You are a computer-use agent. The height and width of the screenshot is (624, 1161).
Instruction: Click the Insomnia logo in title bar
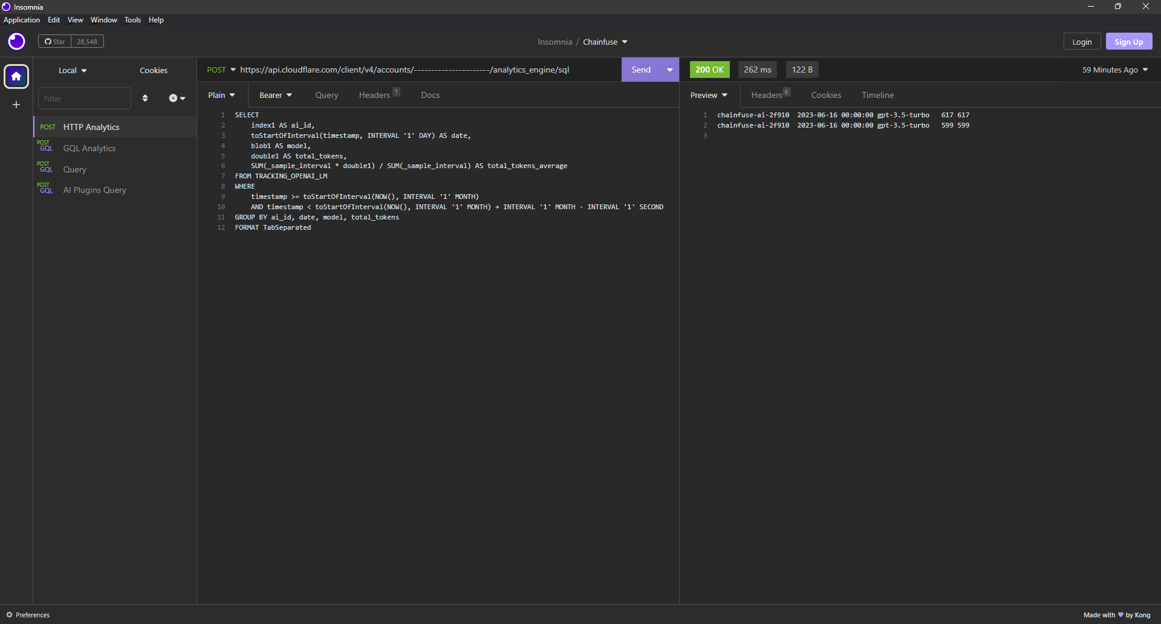point(5,7)
